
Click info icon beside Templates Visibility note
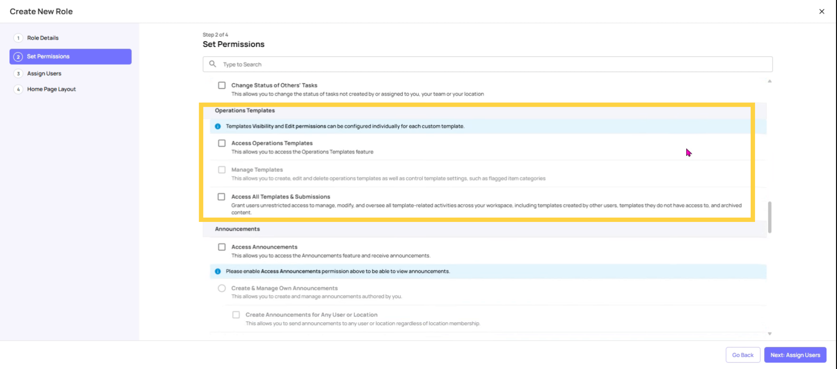pyautogui.click(x=218, y=126)
